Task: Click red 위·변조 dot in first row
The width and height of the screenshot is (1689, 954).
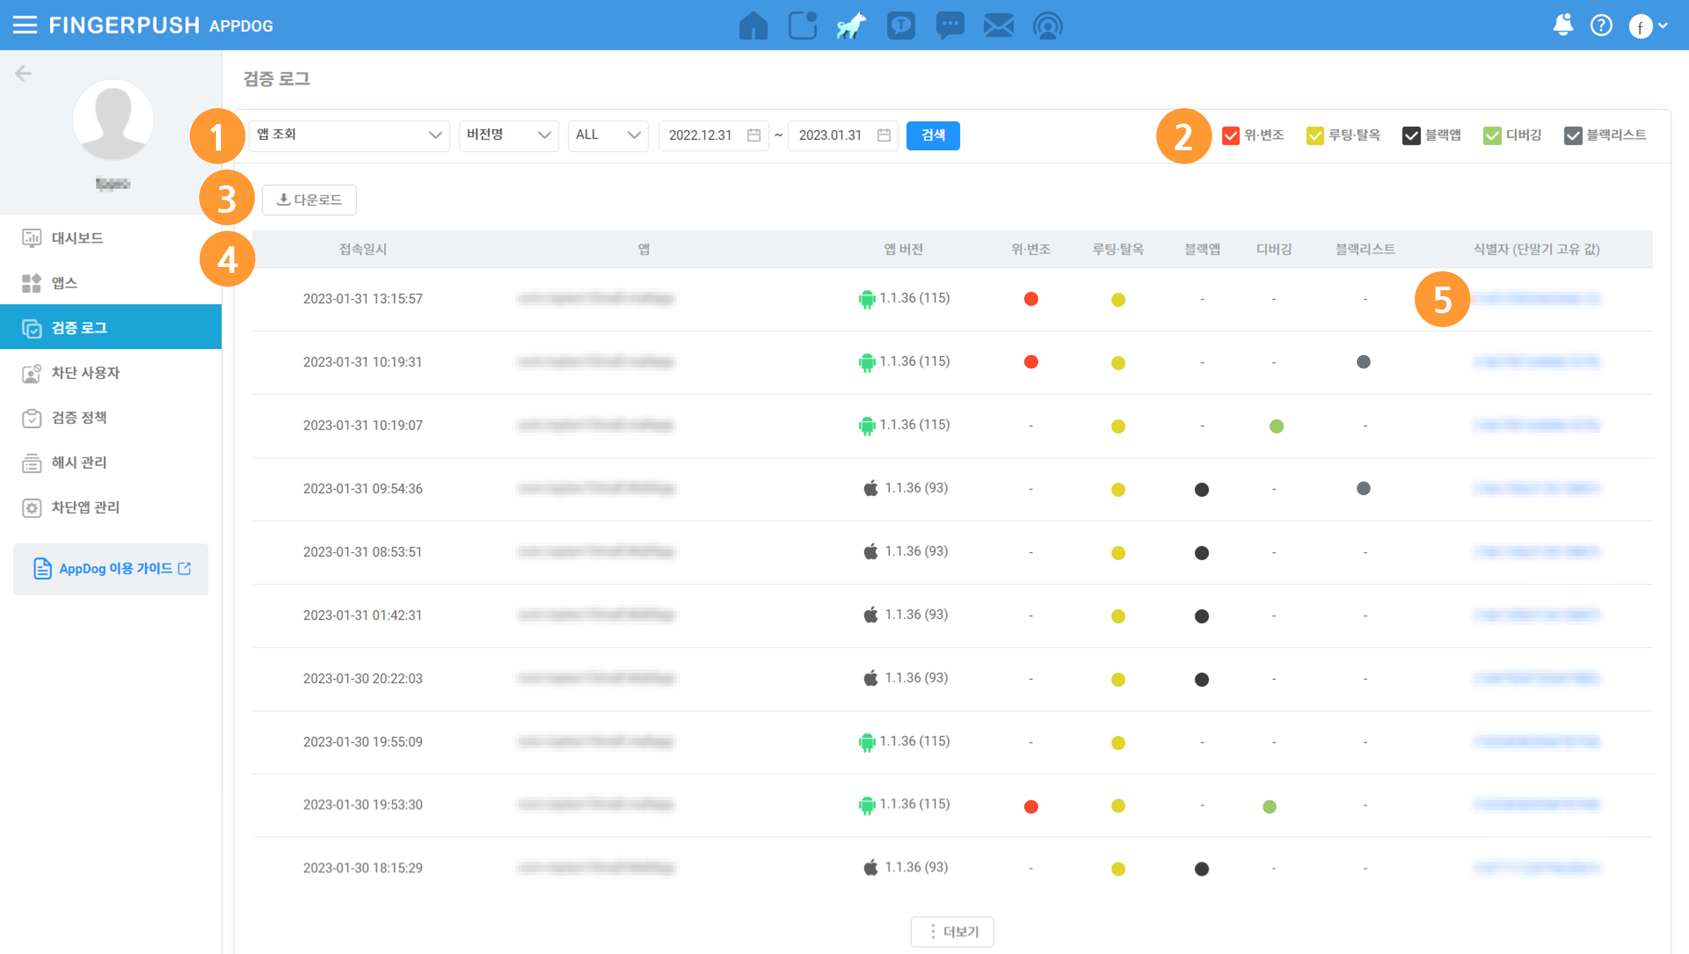Action: [x=1031, y=299]
